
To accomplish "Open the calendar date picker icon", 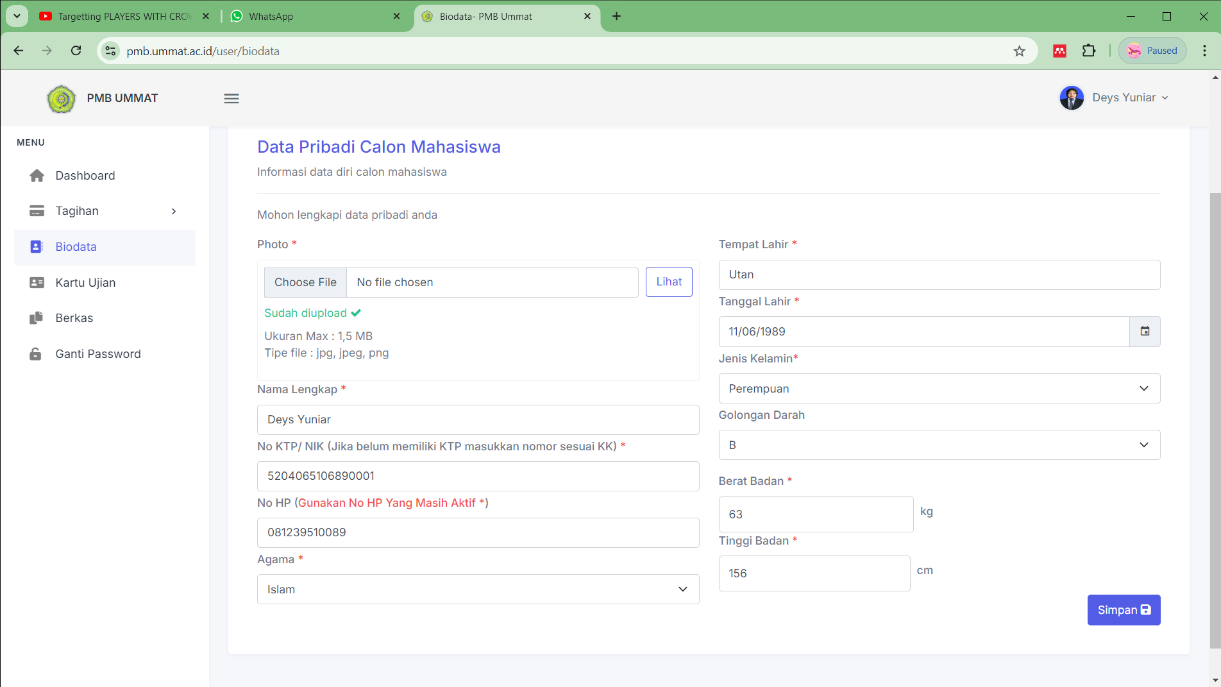I will pos(1145,332).
